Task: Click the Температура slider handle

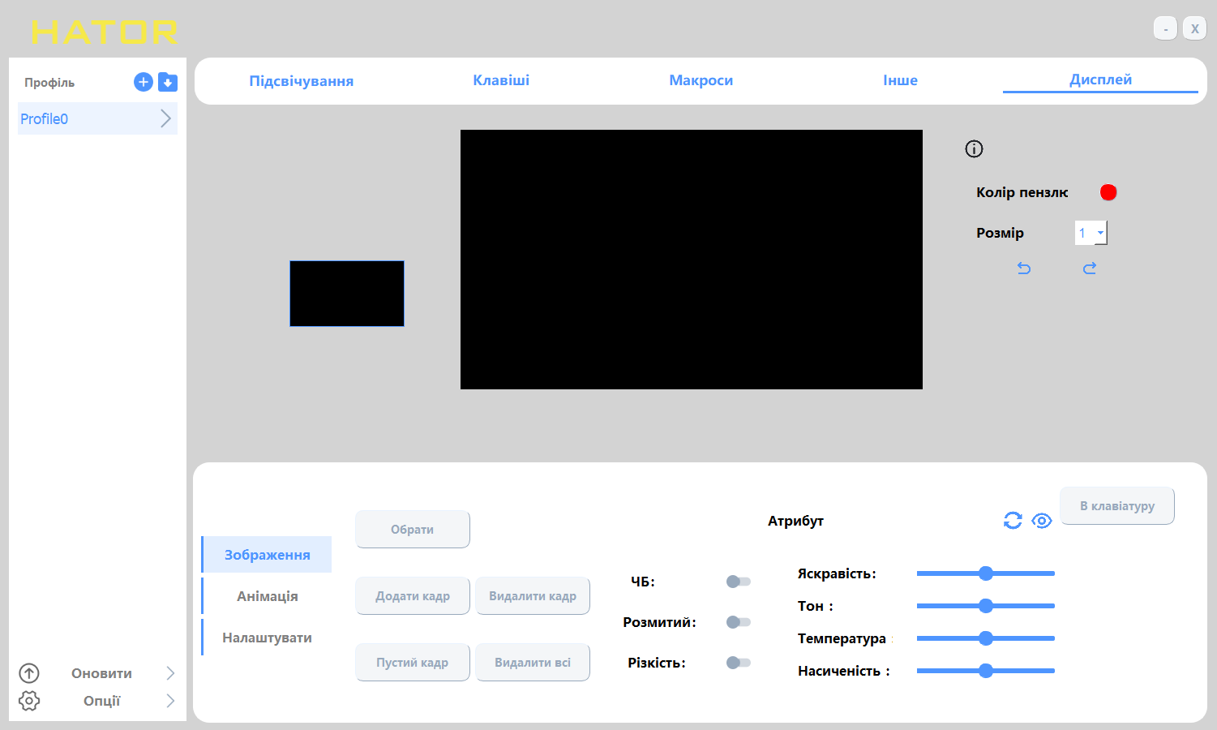Action: [986, 638]
